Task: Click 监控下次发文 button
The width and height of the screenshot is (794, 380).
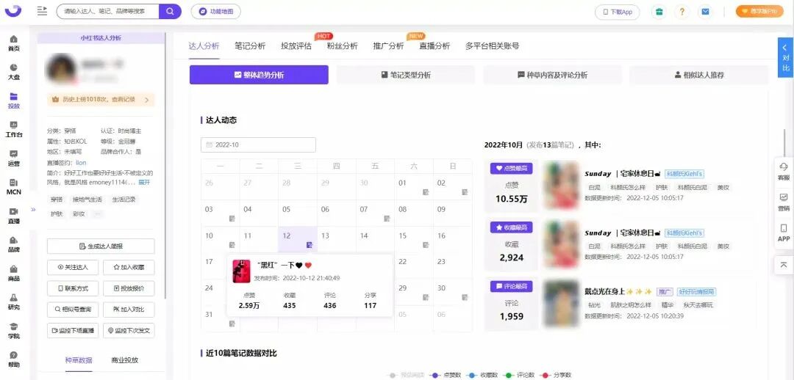Action: coord(129,331)
